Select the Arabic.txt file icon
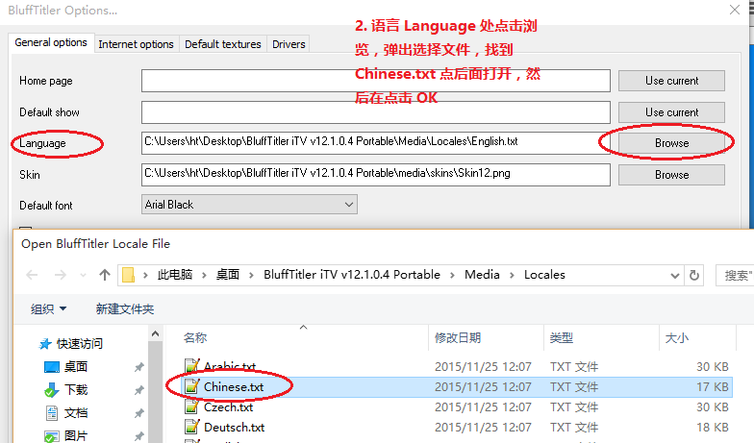Image resolution: width=754 pixels, height=443 pixels. (192, 367)
